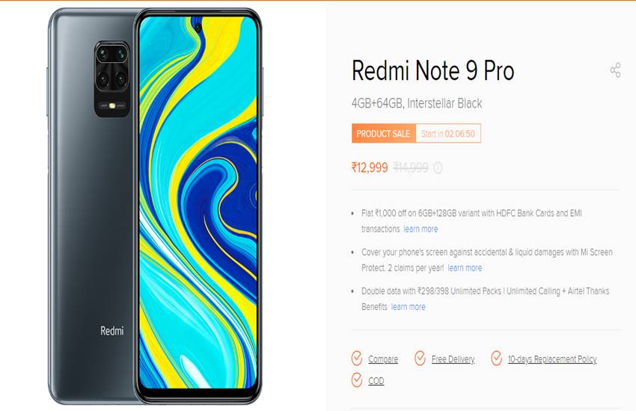Click the Compare checkmark icon

[356, 359]
